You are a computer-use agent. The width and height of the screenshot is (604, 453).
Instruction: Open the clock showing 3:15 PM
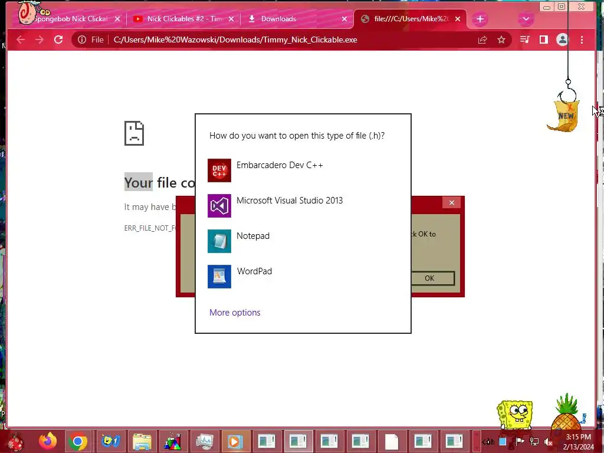click(x=578, y=441)
